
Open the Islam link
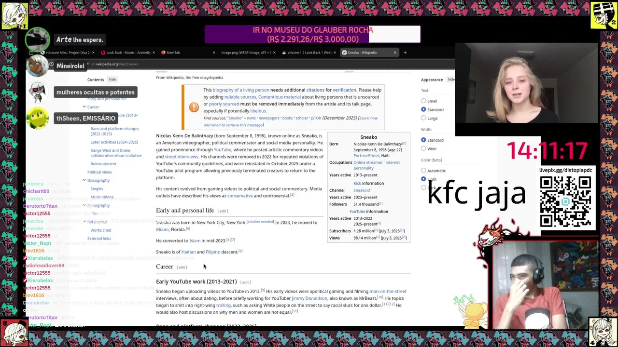coord(195,240)
